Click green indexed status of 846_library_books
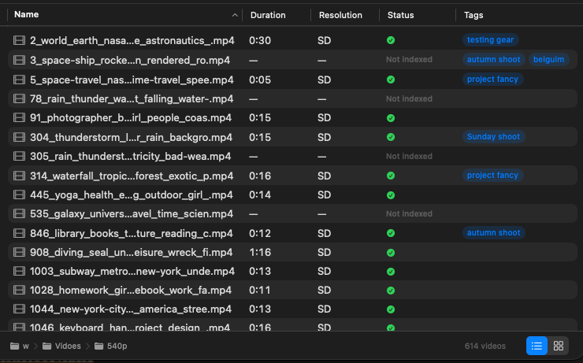Screen dimensions: 583x363 click(391, 233)
